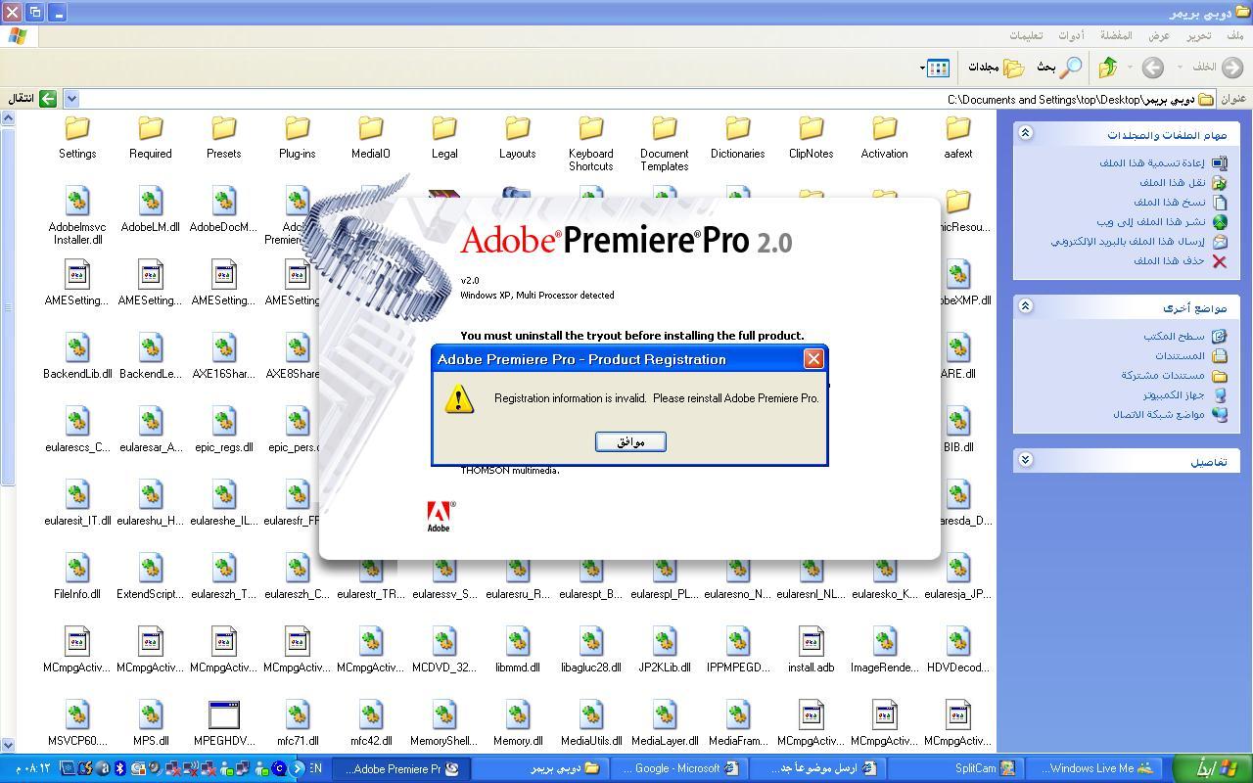This screenshot has width=1253, height=783.
Task: Select the libagluc28.dll file
Action: pos(591,651)
